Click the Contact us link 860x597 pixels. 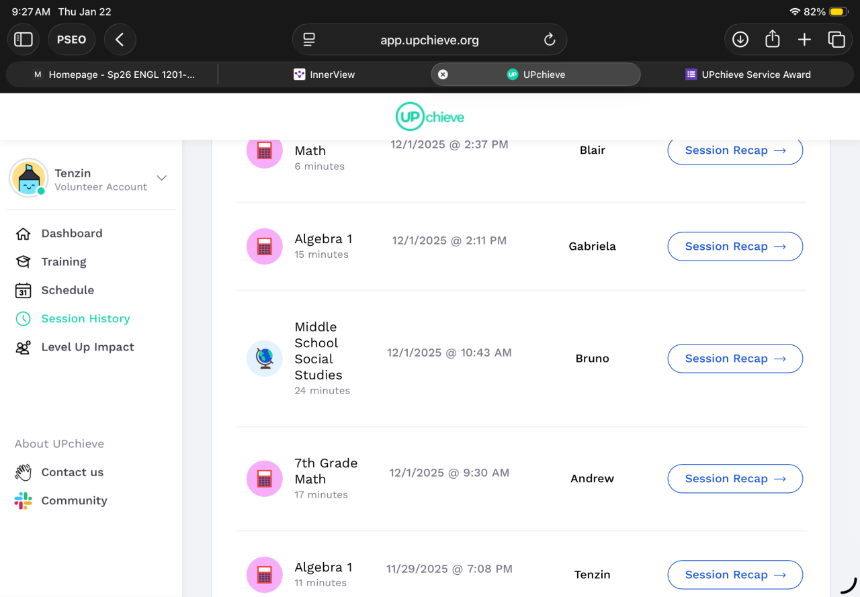click(72, 472)
